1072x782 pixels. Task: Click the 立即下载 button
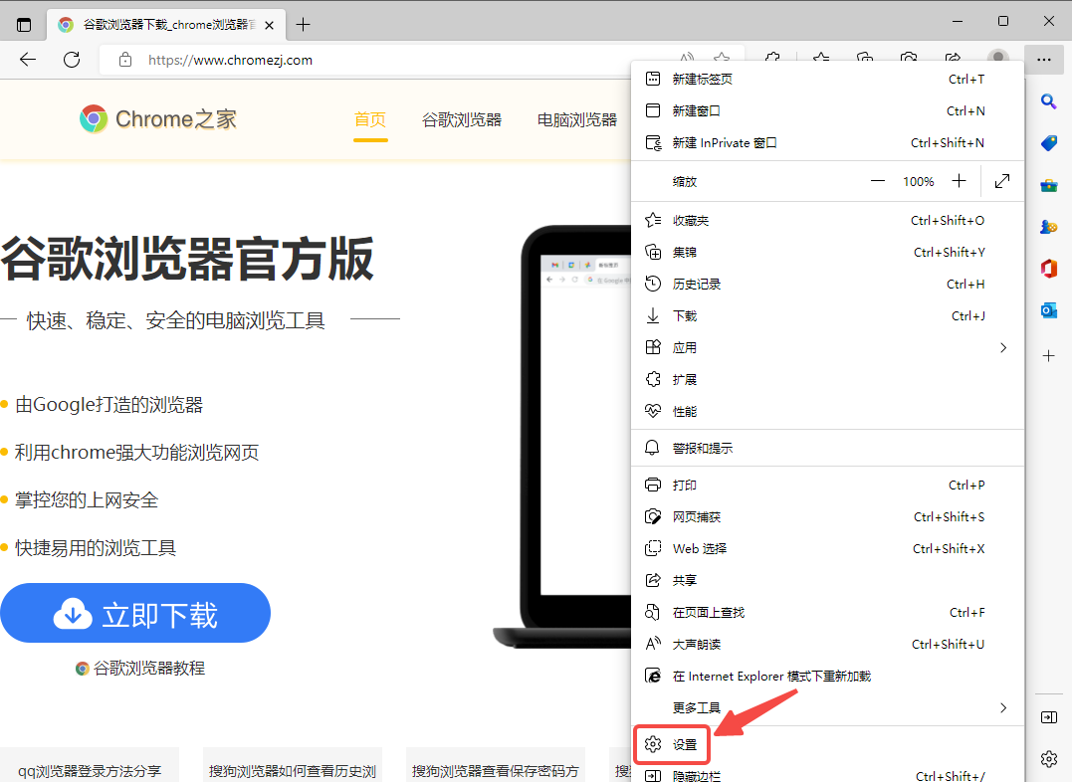pyautogui.click(x=135, y=613)
